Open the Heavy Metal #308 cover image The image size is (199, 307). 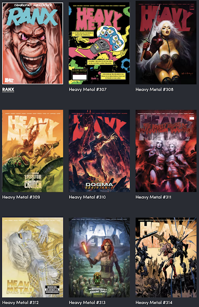click(x=166, y=42)
